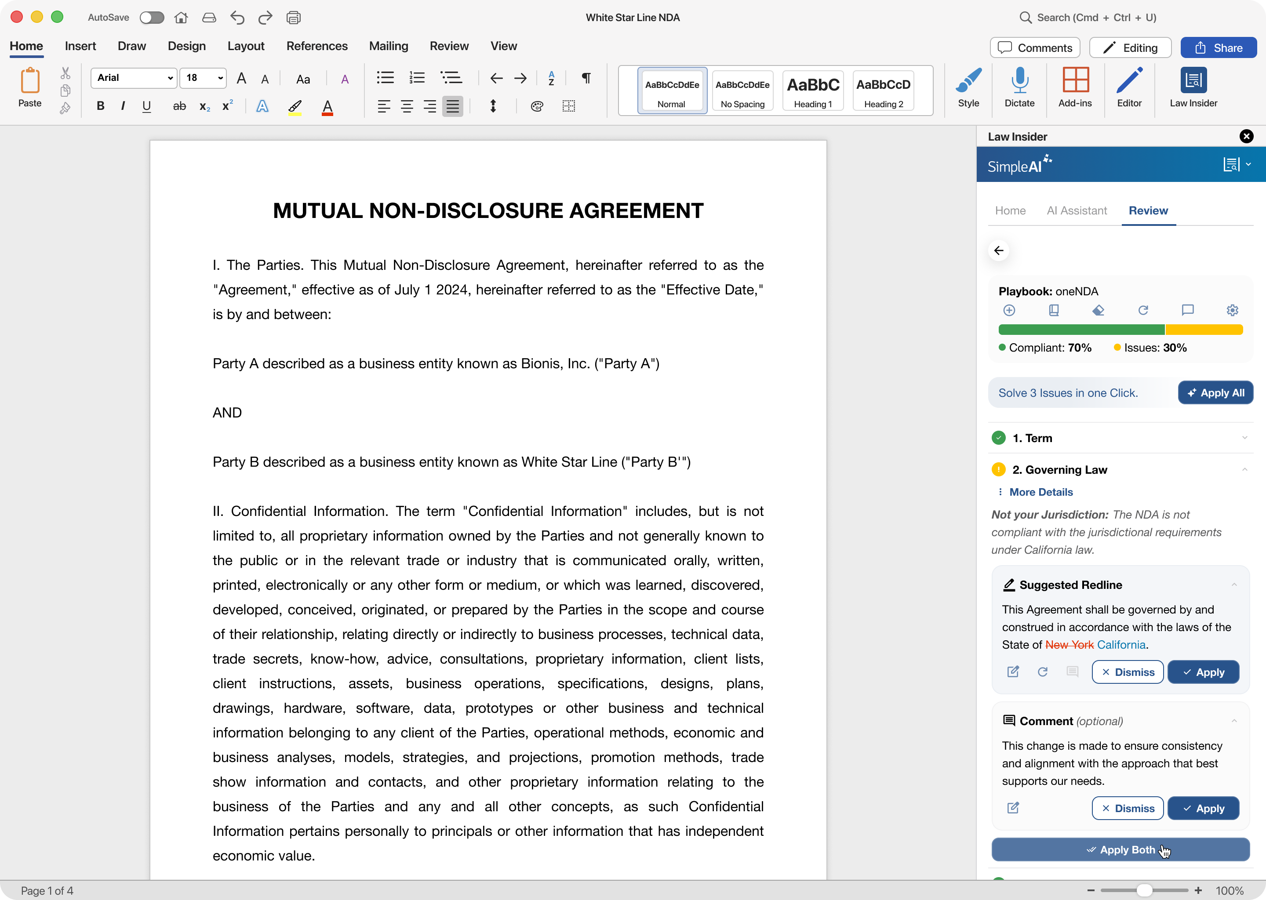Click the text highlight color icon
Viewport: 1266px width, 900px height.
[295, 106]
